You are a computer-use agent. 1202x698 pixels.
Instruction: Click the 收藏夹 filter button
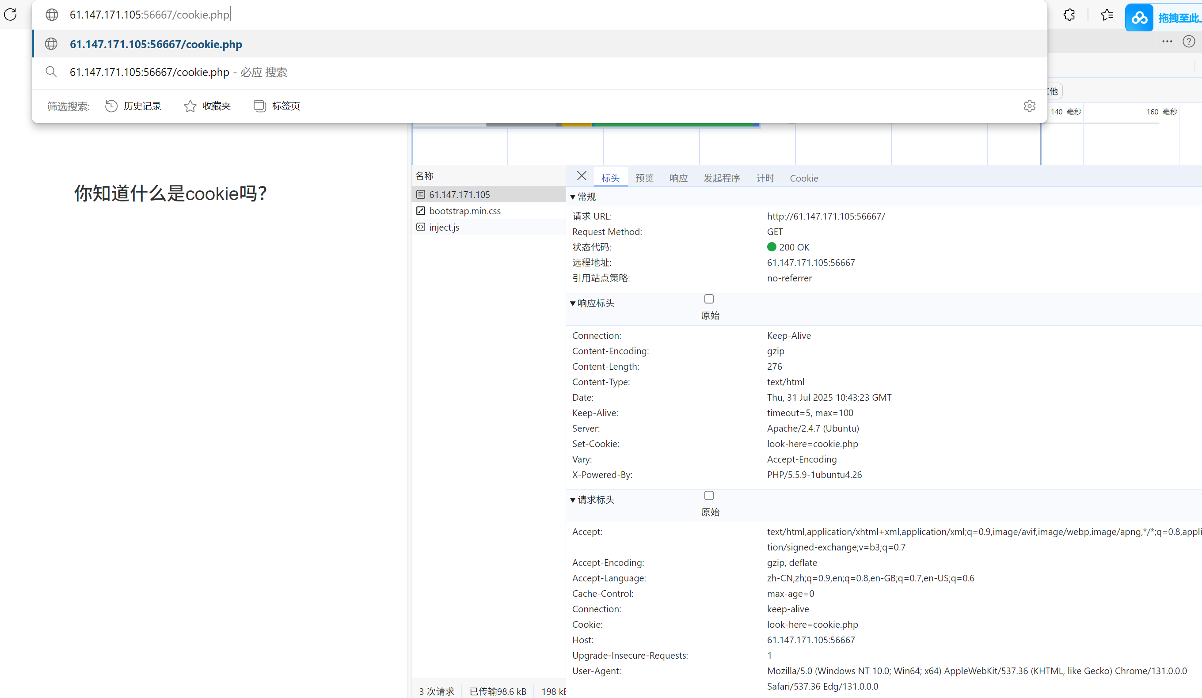(207, 106)
